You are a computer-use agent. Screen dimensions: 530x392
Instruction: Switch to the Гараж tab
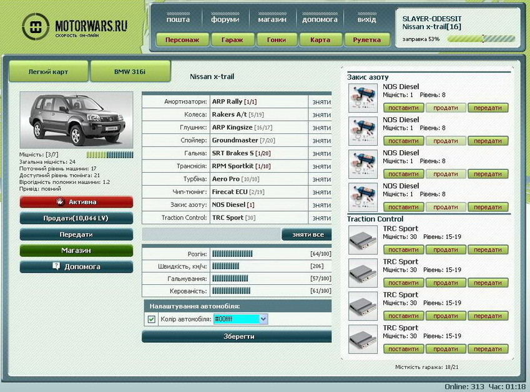click(x=232, y=40)
